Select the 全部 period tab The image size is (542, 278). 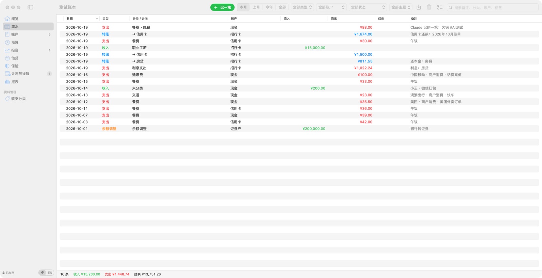coord(282,7)
